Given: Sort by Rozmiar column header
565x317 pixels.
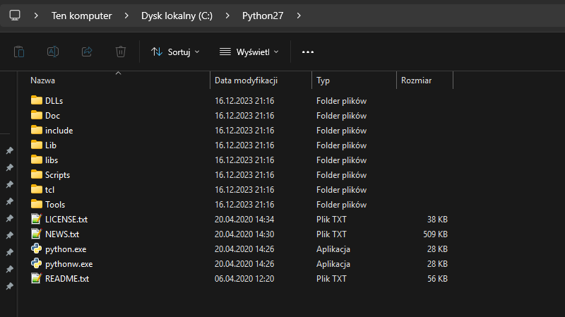Looking at the screenshot, I should click(x=416, y=80).
